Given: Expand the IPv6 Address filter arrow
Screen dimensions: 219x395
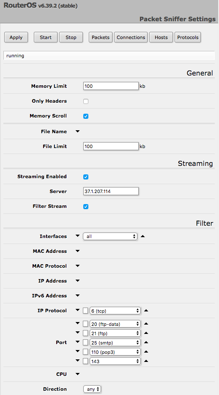Looking at the screenshot, I should [78, 295].
